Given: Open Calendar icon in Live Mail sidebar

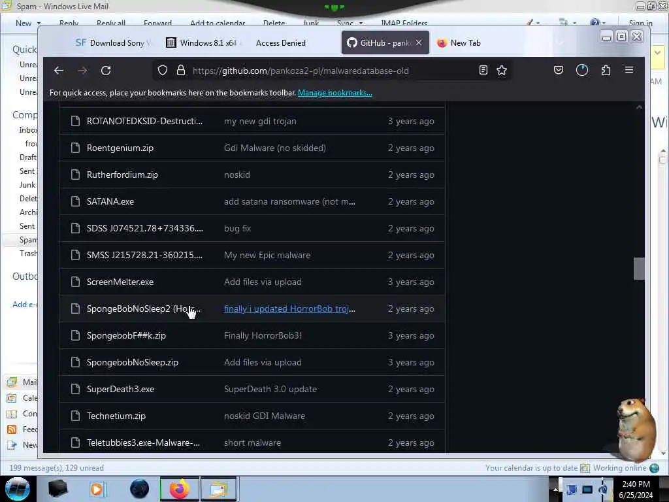Looking at the screenshot, I should 12,398.
